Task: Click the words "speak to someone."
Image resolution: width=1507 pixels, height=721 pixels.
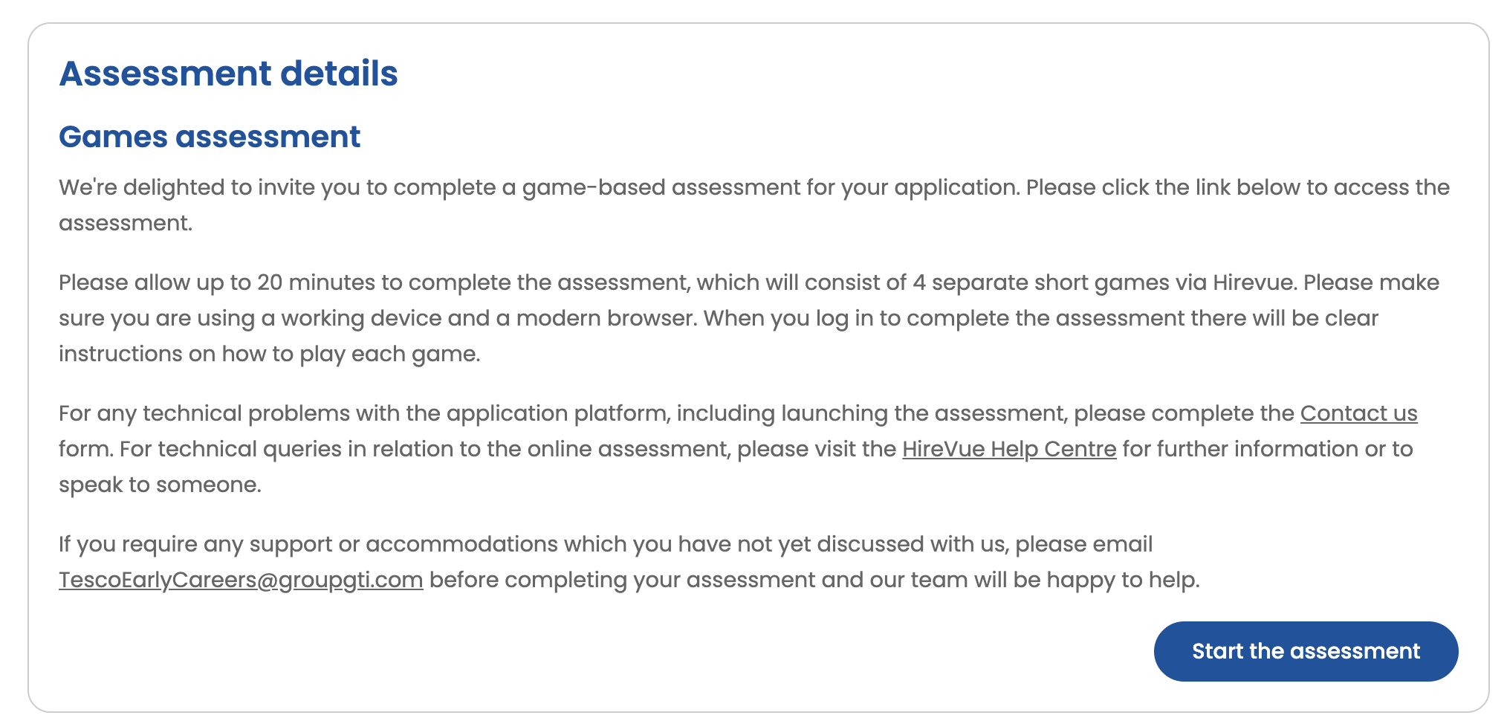Action: point(160,485)
